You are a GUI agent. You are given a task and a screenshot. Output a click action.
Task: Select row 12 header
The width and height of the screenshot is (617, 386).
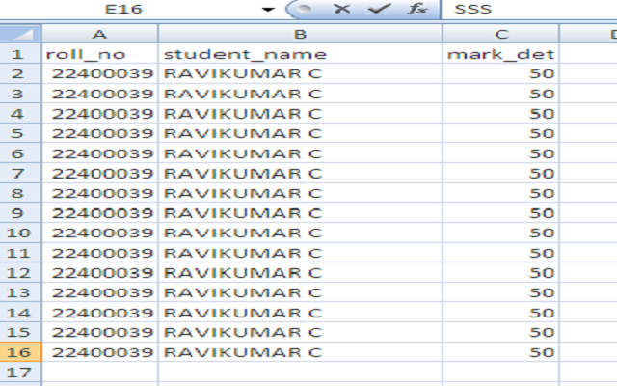click(x=20, y=272)
